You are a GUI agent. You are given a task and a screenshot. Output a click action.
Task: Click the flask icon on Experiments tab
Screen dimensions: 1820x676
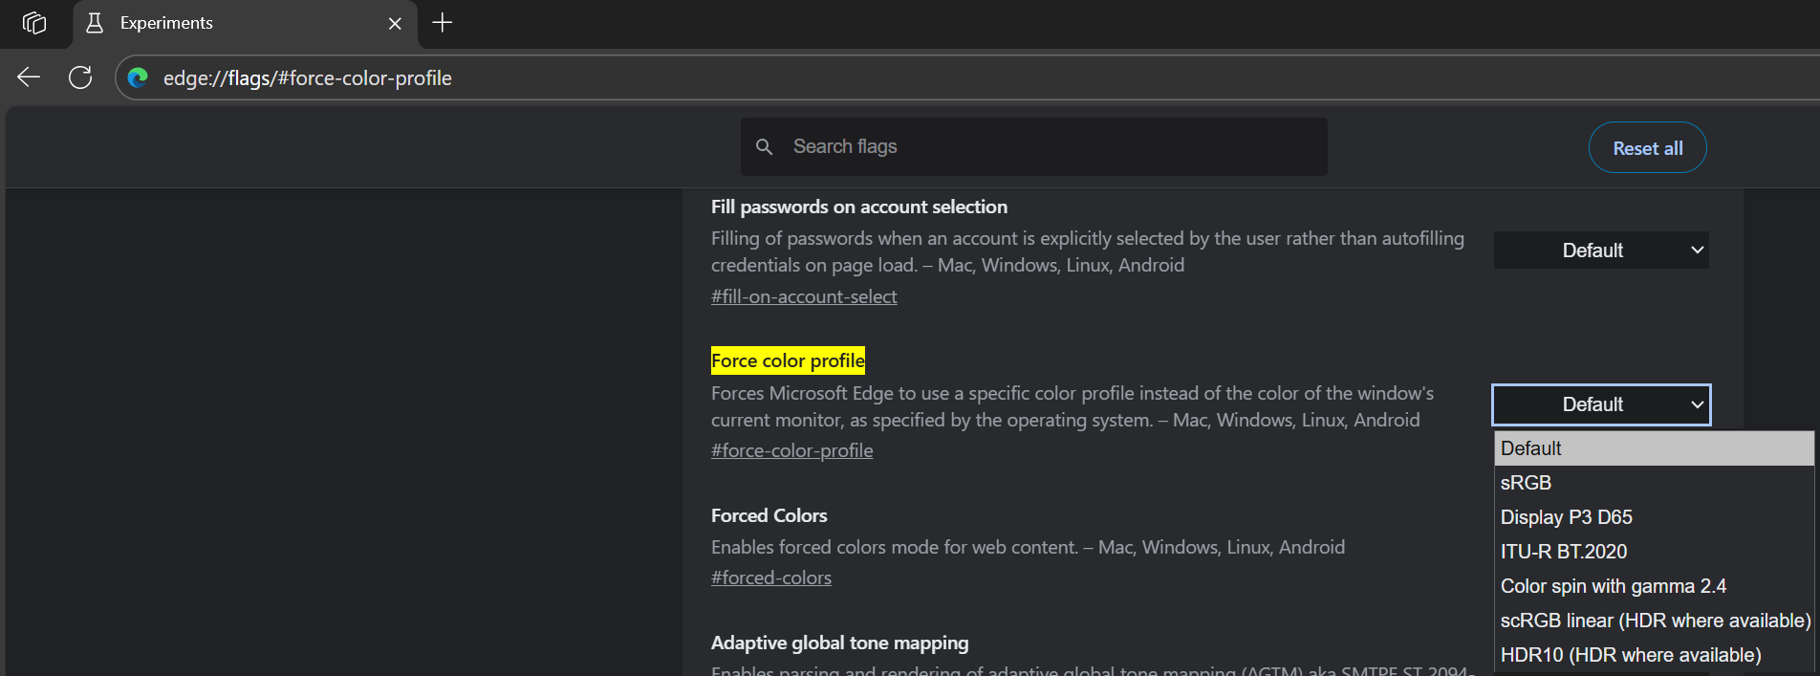(95, 24)
